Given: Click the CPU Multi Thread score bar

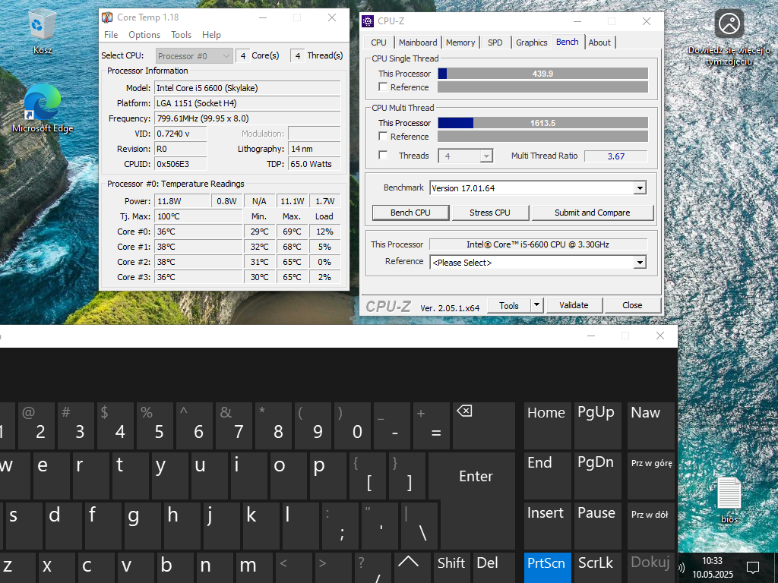Looking at the screenshot, I should pos(542,123).
